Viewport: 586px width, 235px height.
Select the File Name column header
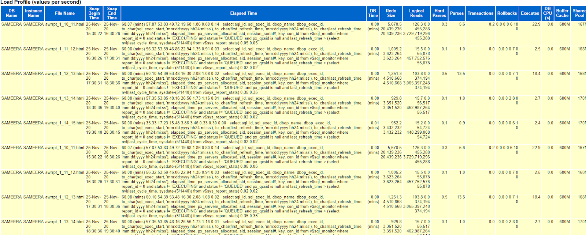point(65,13)
